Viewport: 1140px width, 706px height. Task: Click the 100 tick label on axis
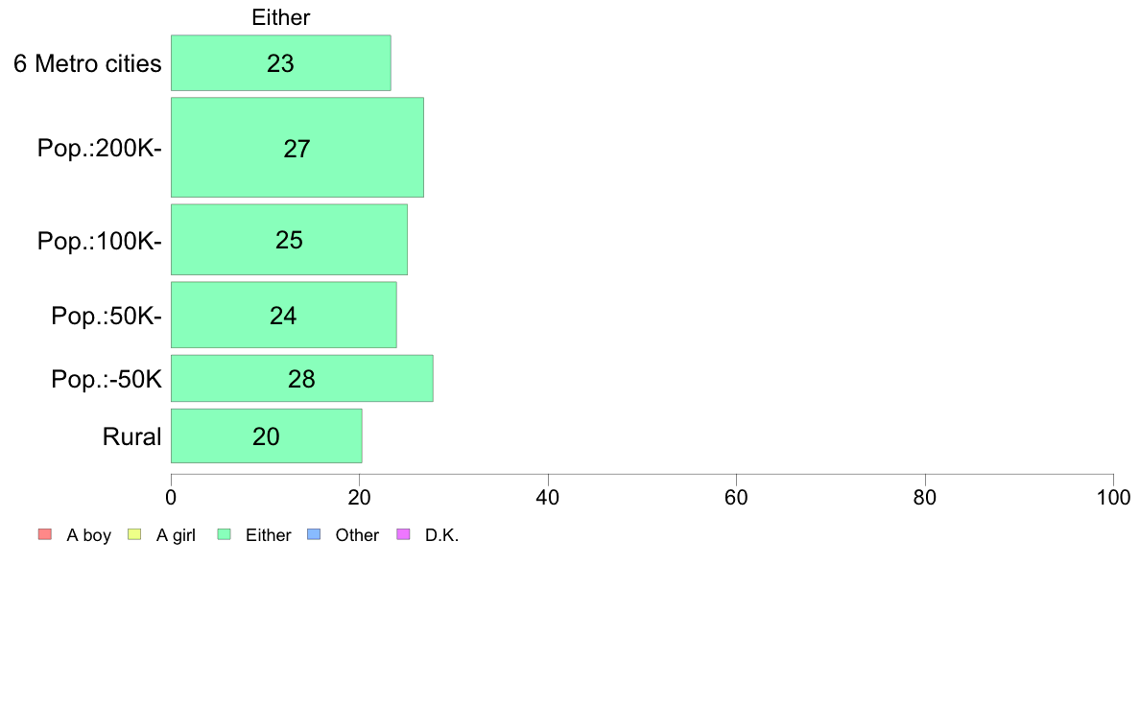[1113, 497]
